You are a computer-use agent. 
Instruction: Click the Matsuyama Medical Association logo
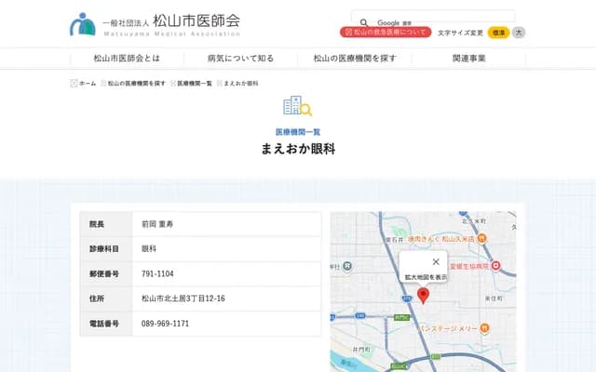tap(155, 23)
